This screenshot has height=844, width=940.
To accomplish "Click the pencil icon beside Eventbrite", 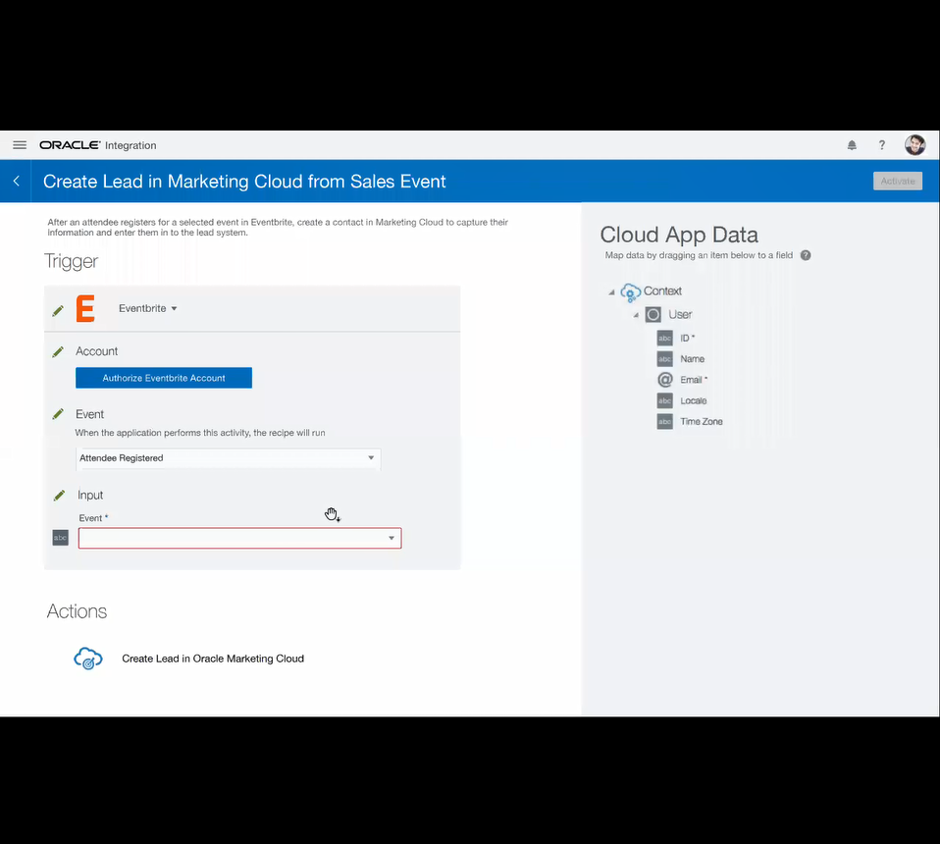I will click(58, 310).
